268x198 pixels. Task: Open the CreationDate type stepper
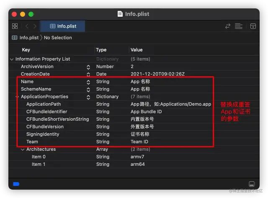(x=88, y=74)
